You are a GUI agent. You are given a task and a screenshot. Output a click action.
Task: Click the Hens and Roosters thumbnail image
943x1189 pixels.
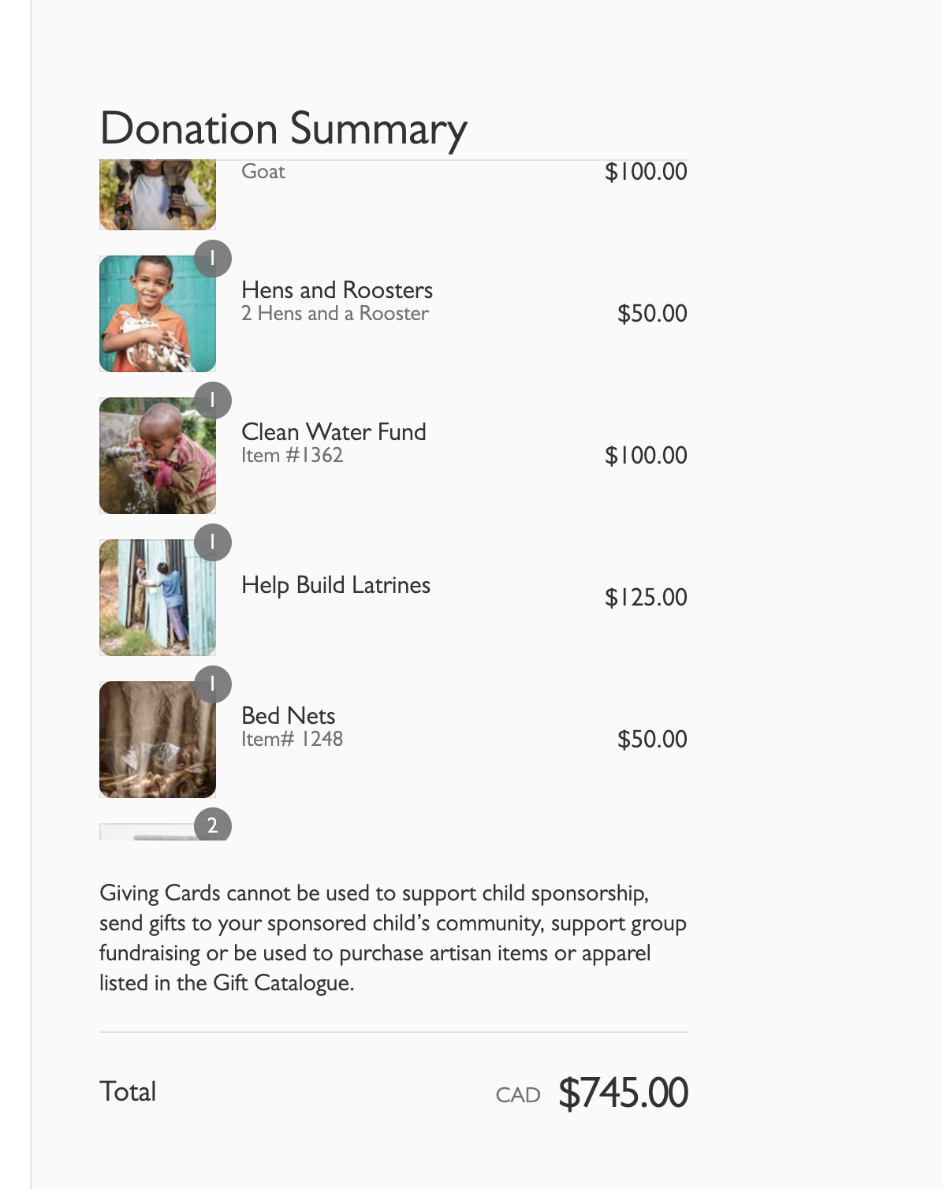click(157, 314)
